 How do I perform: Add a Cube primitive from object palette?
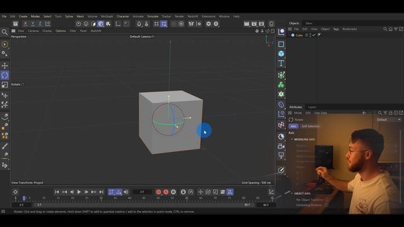(x=281, y=54)
